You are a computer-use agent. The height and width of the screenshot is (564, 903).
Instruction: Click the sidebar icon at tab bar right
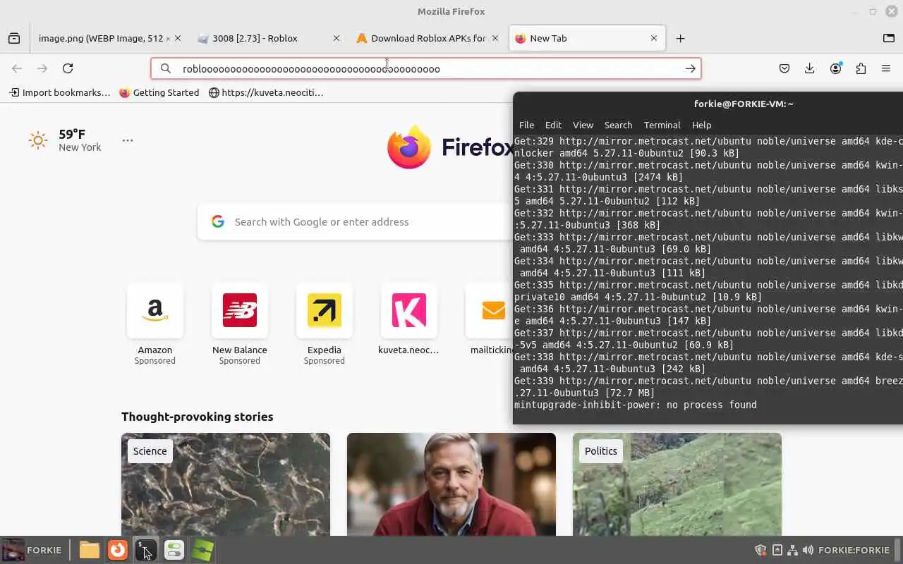(889, 39)
